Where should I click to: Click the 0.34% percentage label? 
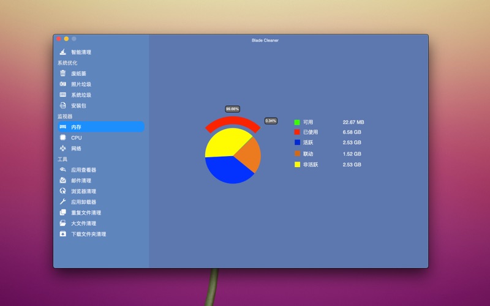pos(271,121)
